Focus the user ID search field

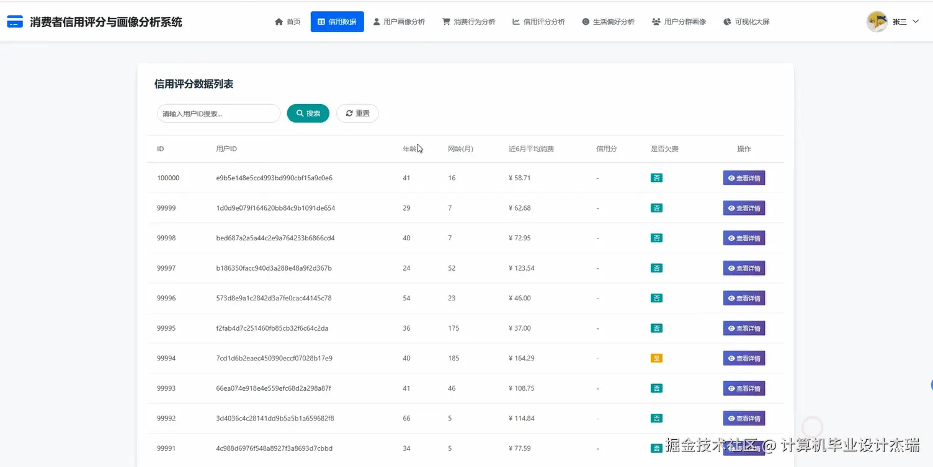coord(218,113)
